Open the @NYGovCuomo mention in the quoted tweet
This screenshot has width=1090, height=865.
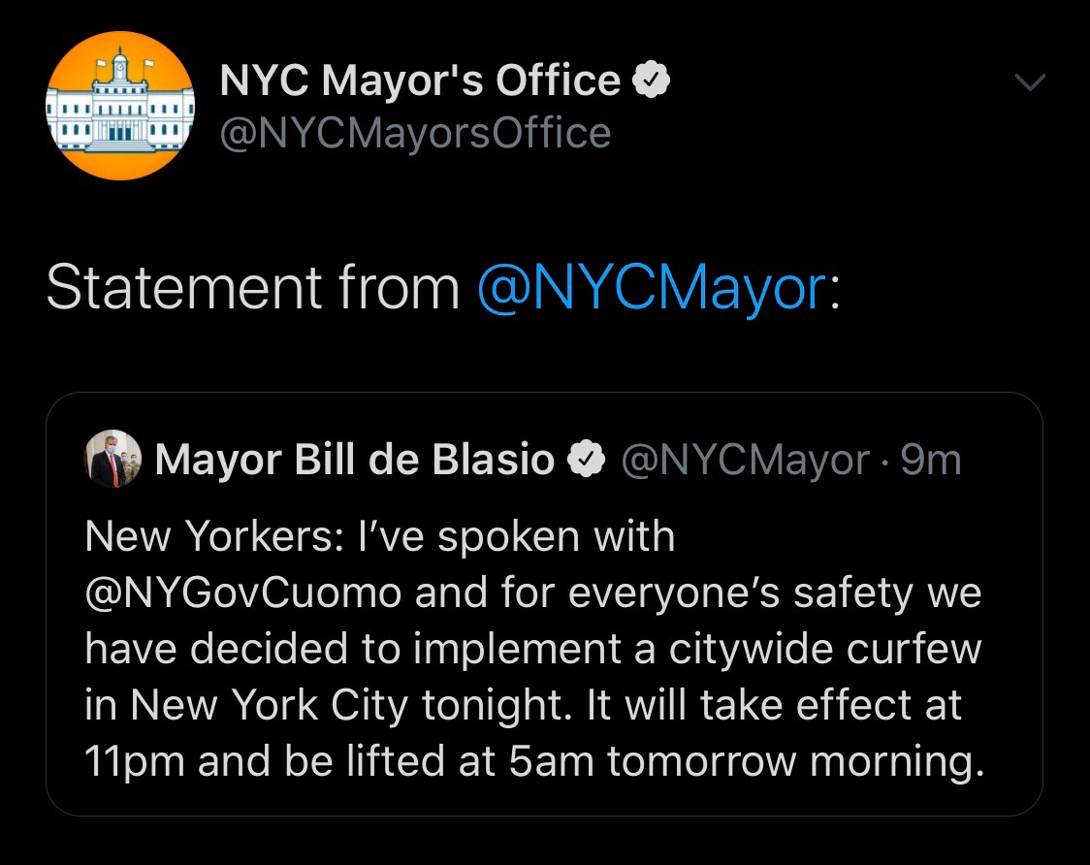click(x=243, y=593)
